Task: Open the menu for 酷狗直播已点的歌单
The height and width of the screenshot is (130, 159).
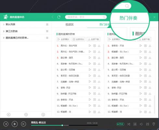Action: (x=47, y=38)
